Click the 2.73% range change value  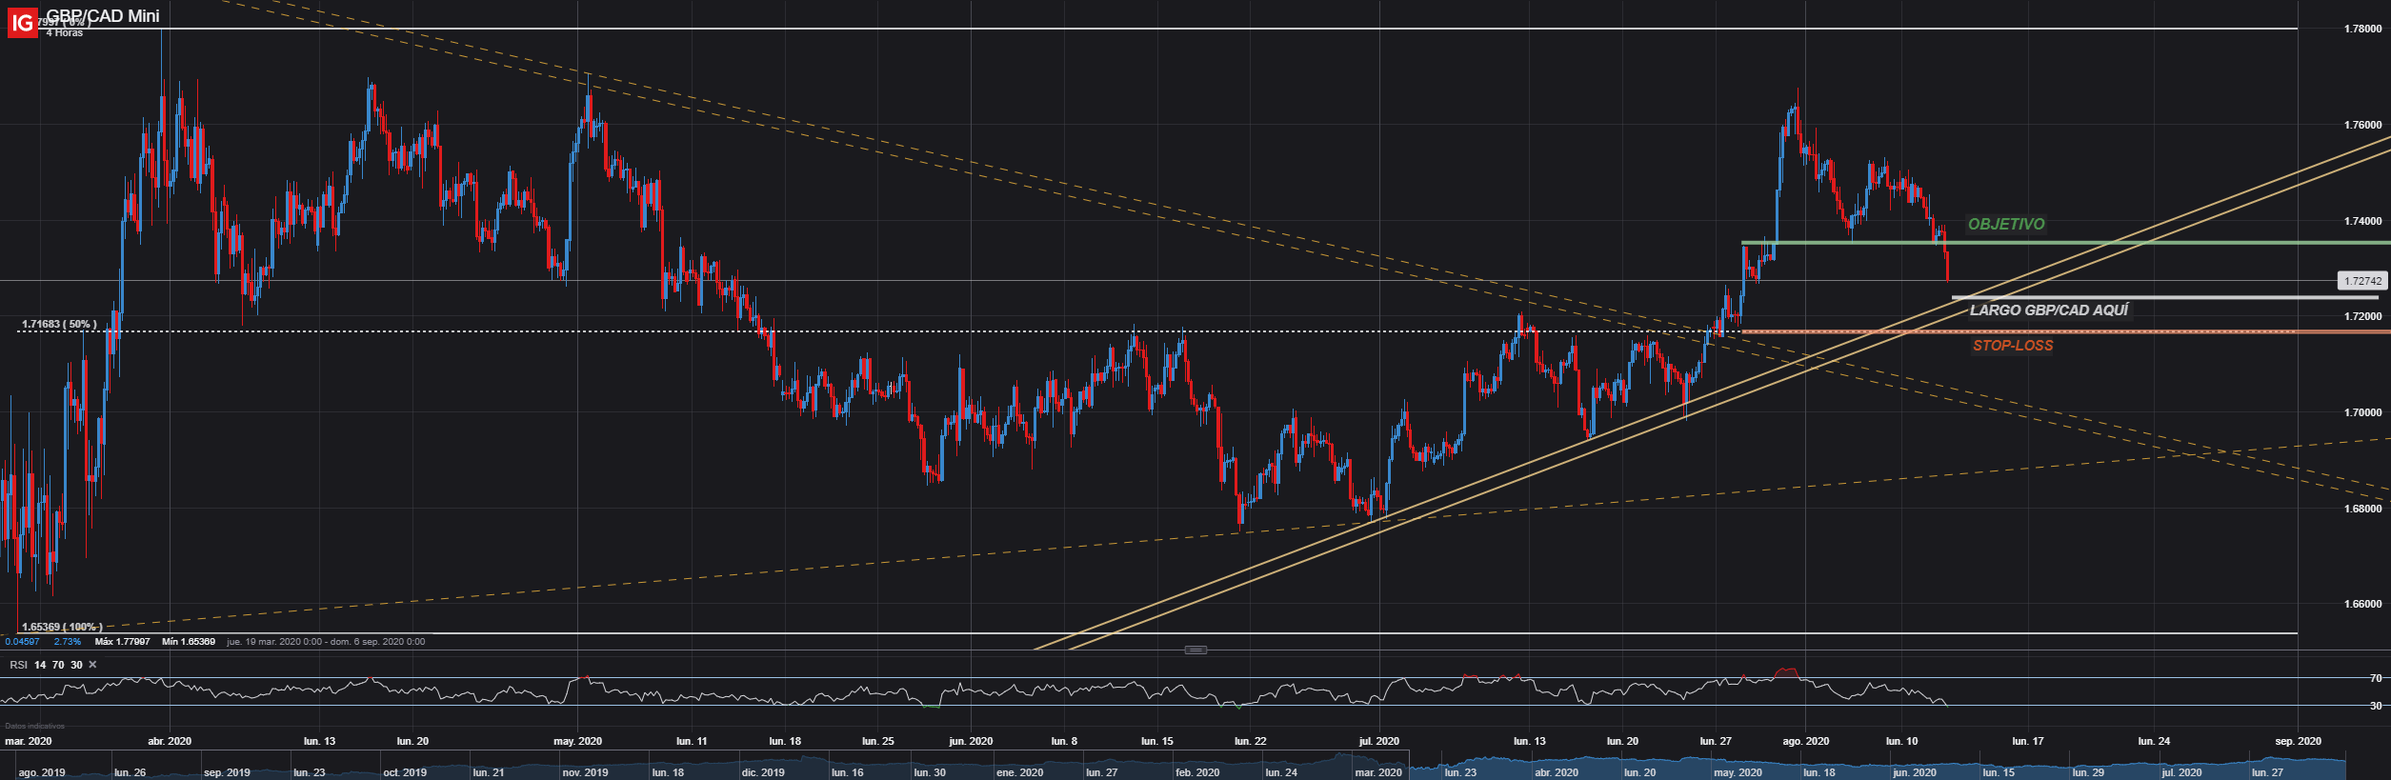point(68,642)
